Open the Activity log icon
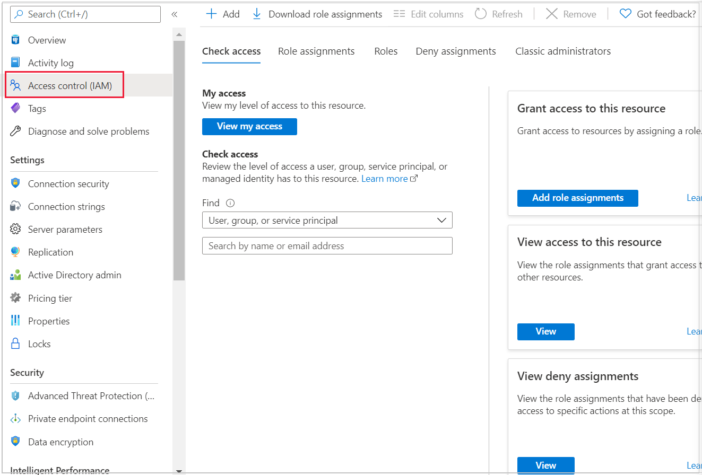This screenshot has width=702, height=475. (15, 63)
